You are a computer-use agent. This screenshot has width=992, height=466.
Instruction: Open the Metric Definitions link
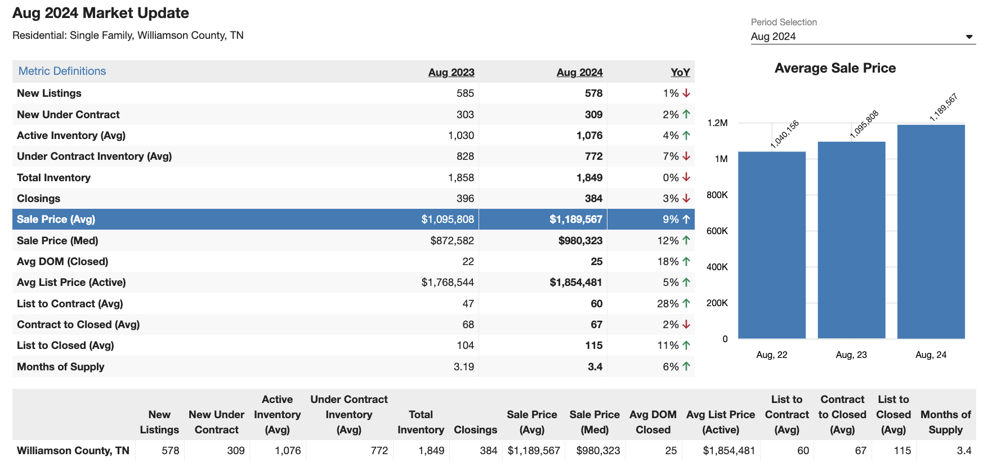62,71
